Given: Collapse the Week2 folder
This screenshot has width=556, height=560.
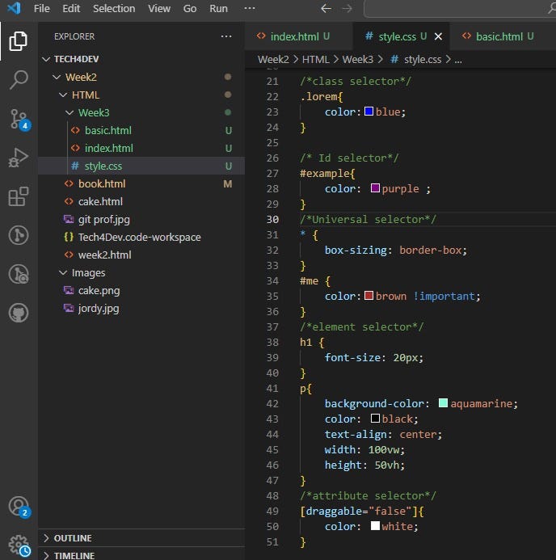Looking at the screenshot, I should coord(57,77).
